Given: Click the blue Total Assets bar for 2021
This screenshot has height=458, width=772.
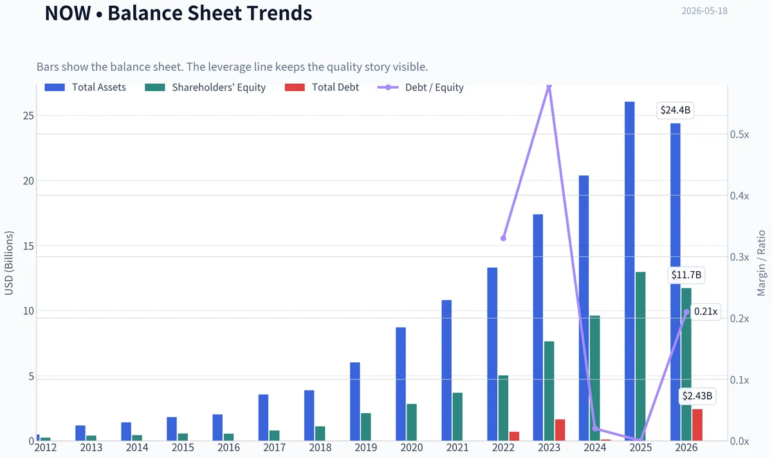Looking at the screenshot, I should (x=446, y=370).
